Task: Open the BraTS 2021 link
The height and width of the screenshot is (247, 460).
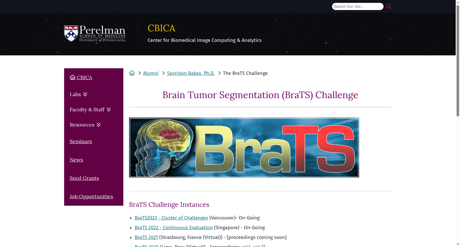Action: tap(146, 237)
